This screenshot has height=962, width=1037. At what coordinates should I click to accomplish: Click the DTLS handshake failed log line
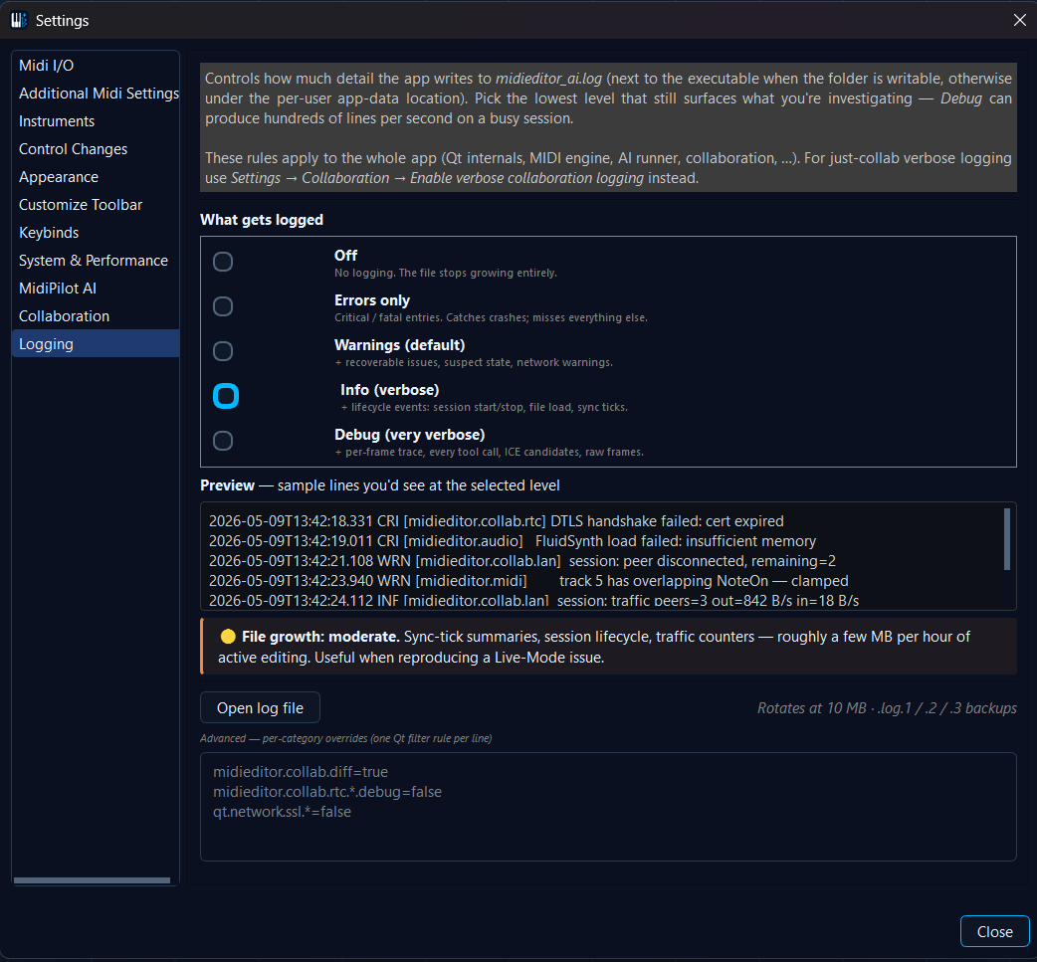[496, 521]
